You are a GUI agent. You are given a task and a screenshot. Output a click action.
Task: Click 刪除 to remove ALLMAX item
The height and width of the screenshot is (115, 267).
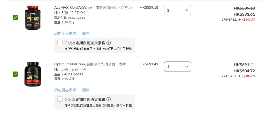pos(86,33)
